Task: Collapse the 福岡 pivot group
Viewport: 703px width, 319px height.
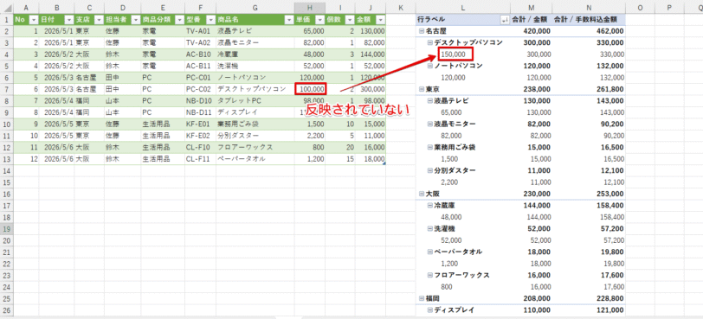Action: [x=422, y=298]
